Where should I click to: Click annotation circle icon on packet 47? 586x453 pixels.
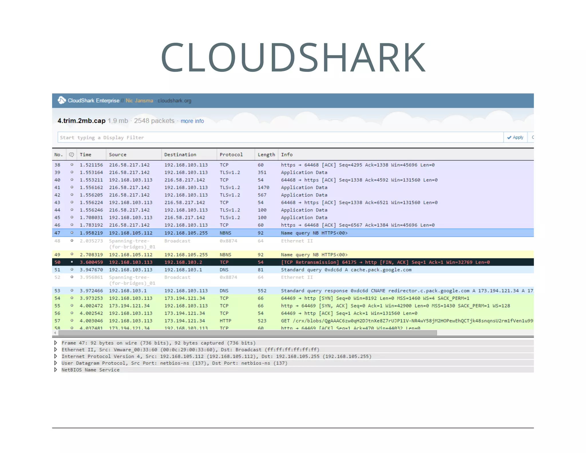coord(72,233)
